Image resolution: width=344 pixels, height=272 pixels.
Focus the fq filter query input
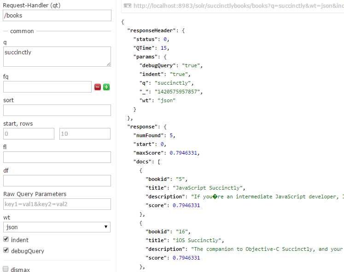[47, 87]
